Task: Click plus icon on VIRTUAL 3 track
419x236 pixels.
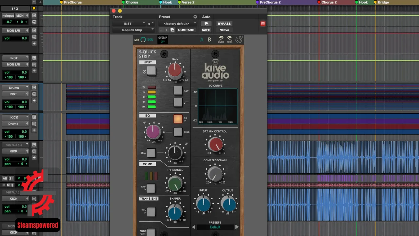Action: (x=34, y=158)
